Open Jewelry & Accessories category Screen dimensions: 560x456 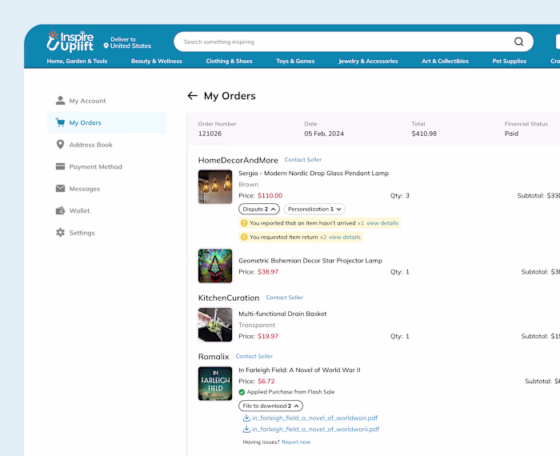coord(368,61)
